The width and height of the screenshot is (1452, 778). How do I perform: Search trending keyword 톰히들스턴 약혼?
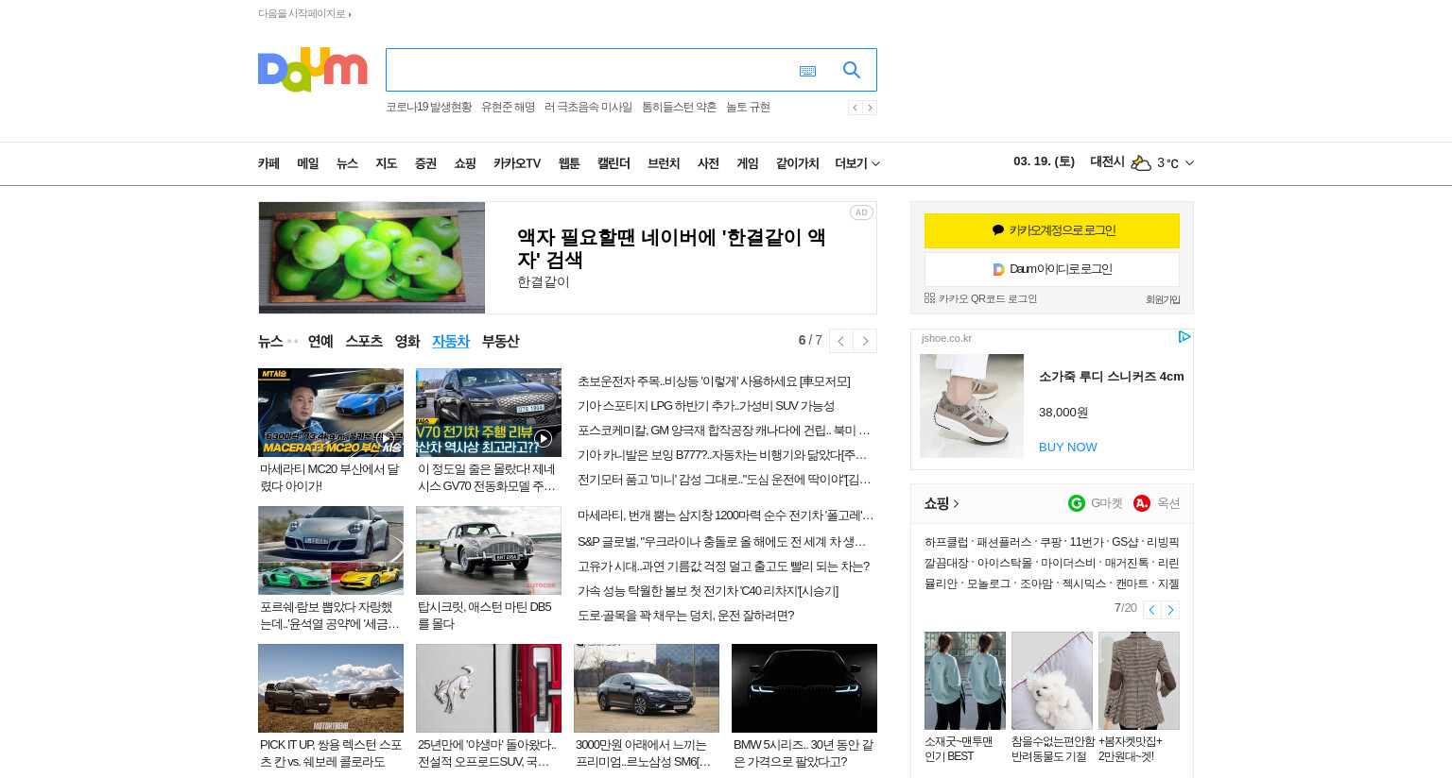click(679, 108)
